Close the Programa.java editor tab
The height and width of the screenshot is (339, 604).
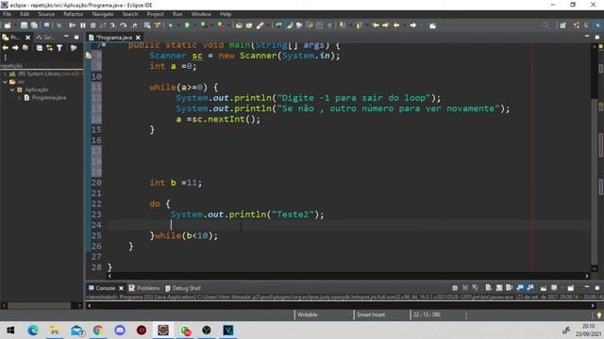138,38
